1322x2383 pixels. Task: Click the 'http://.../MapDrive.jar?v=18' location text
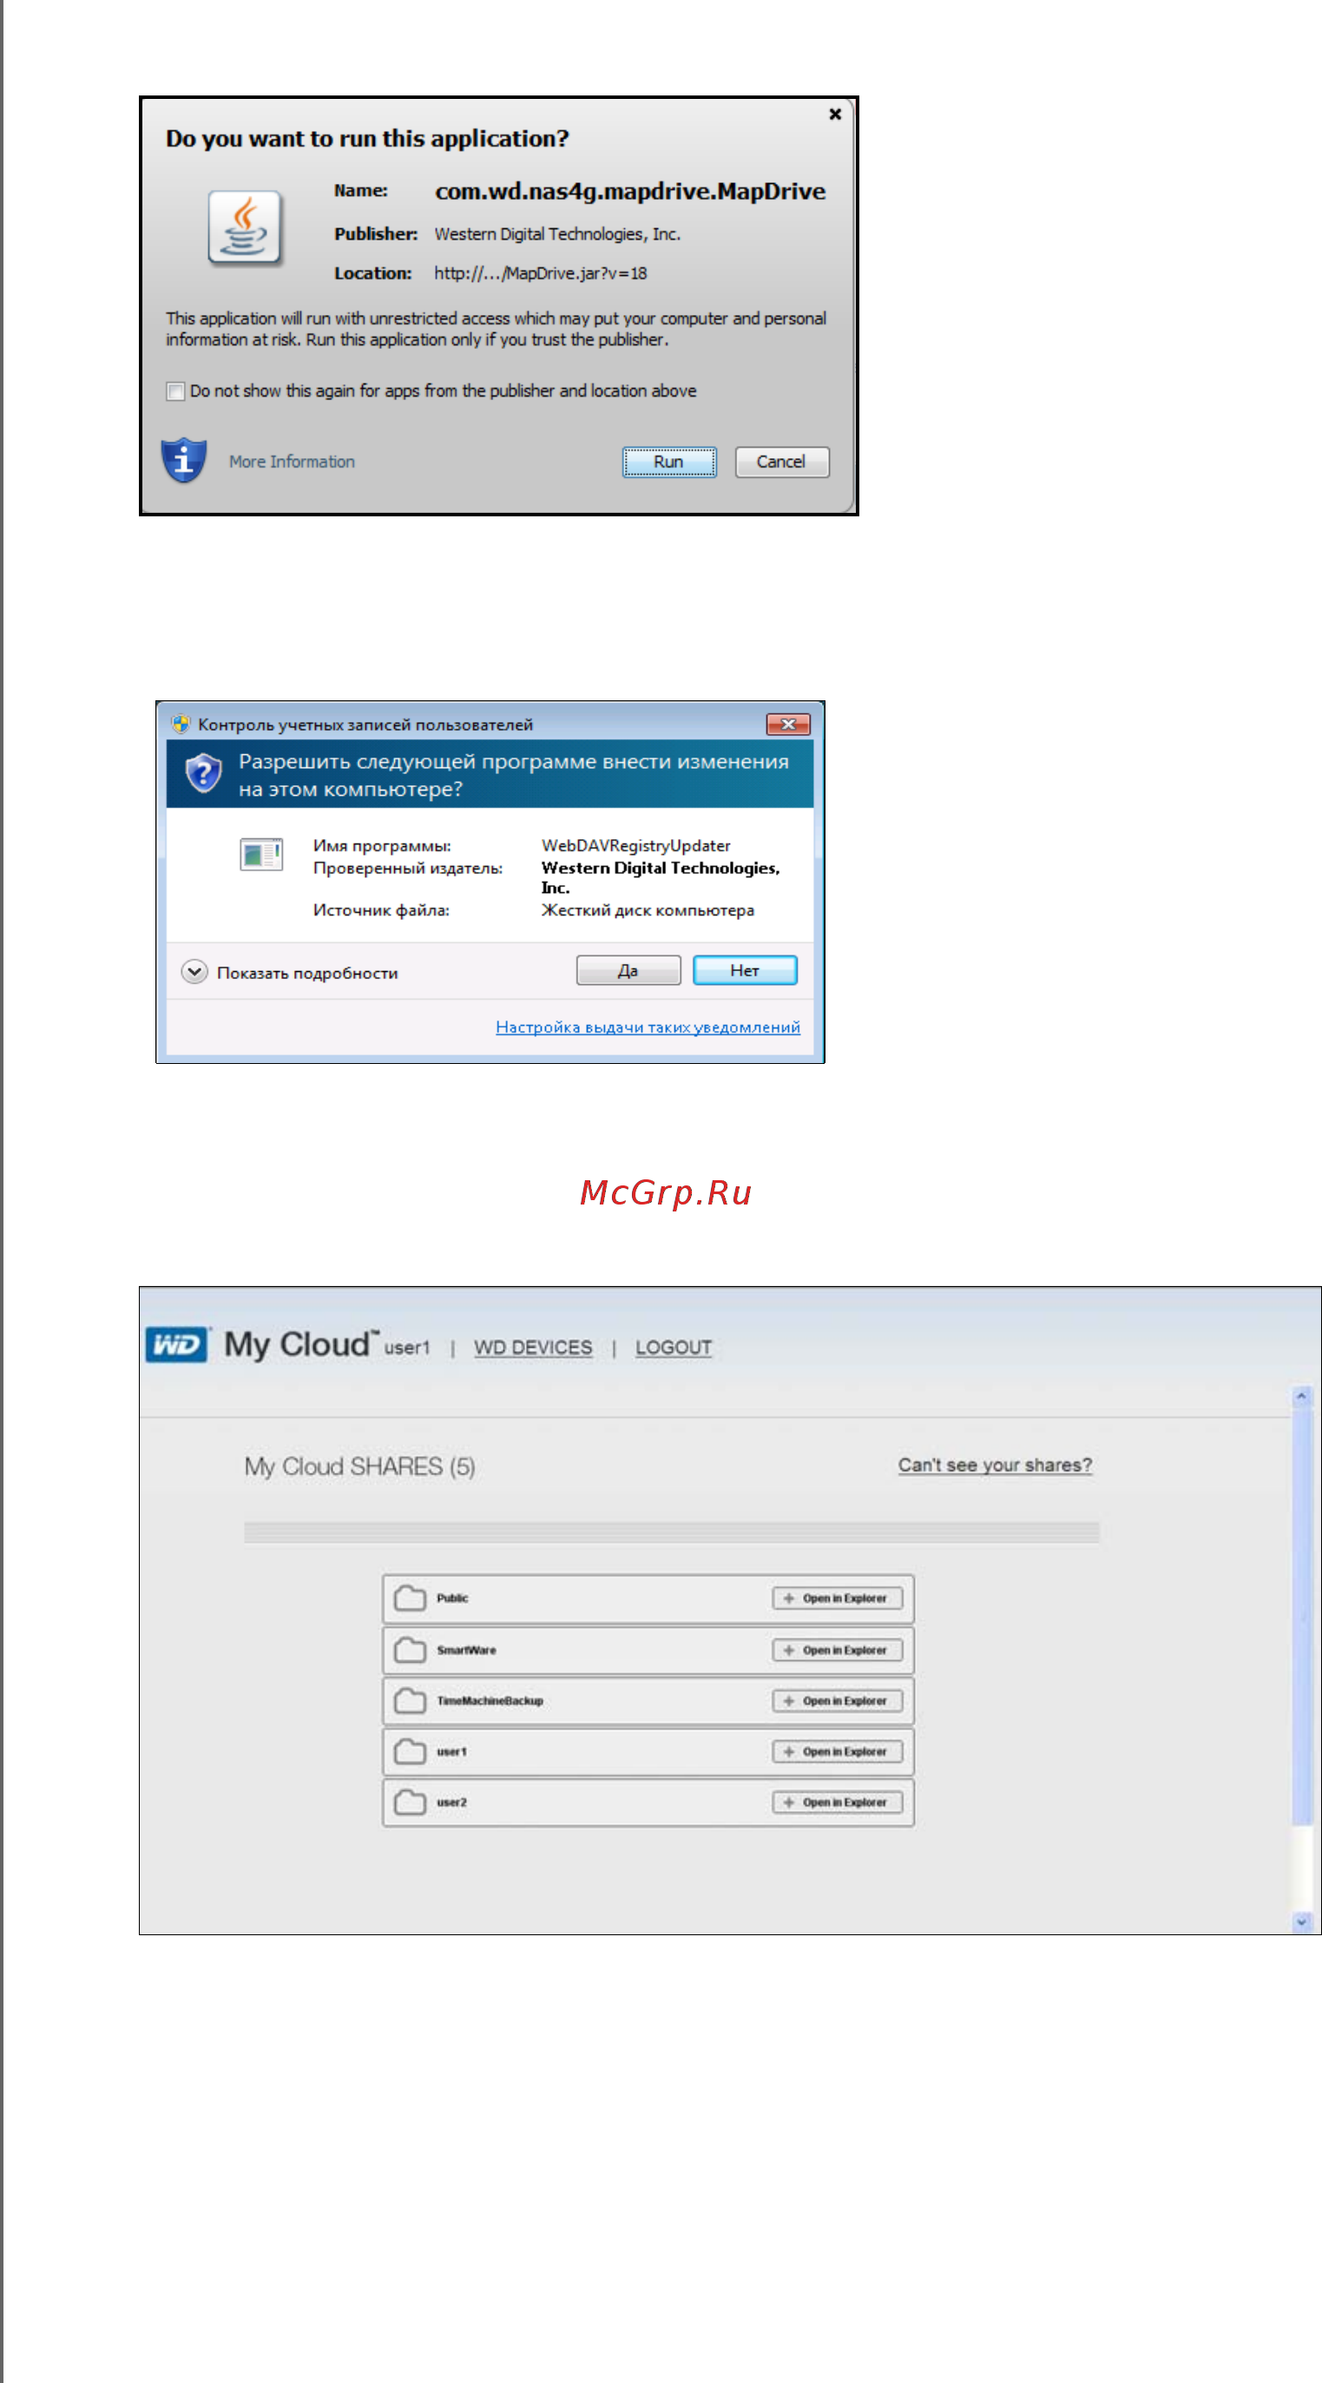540,274
